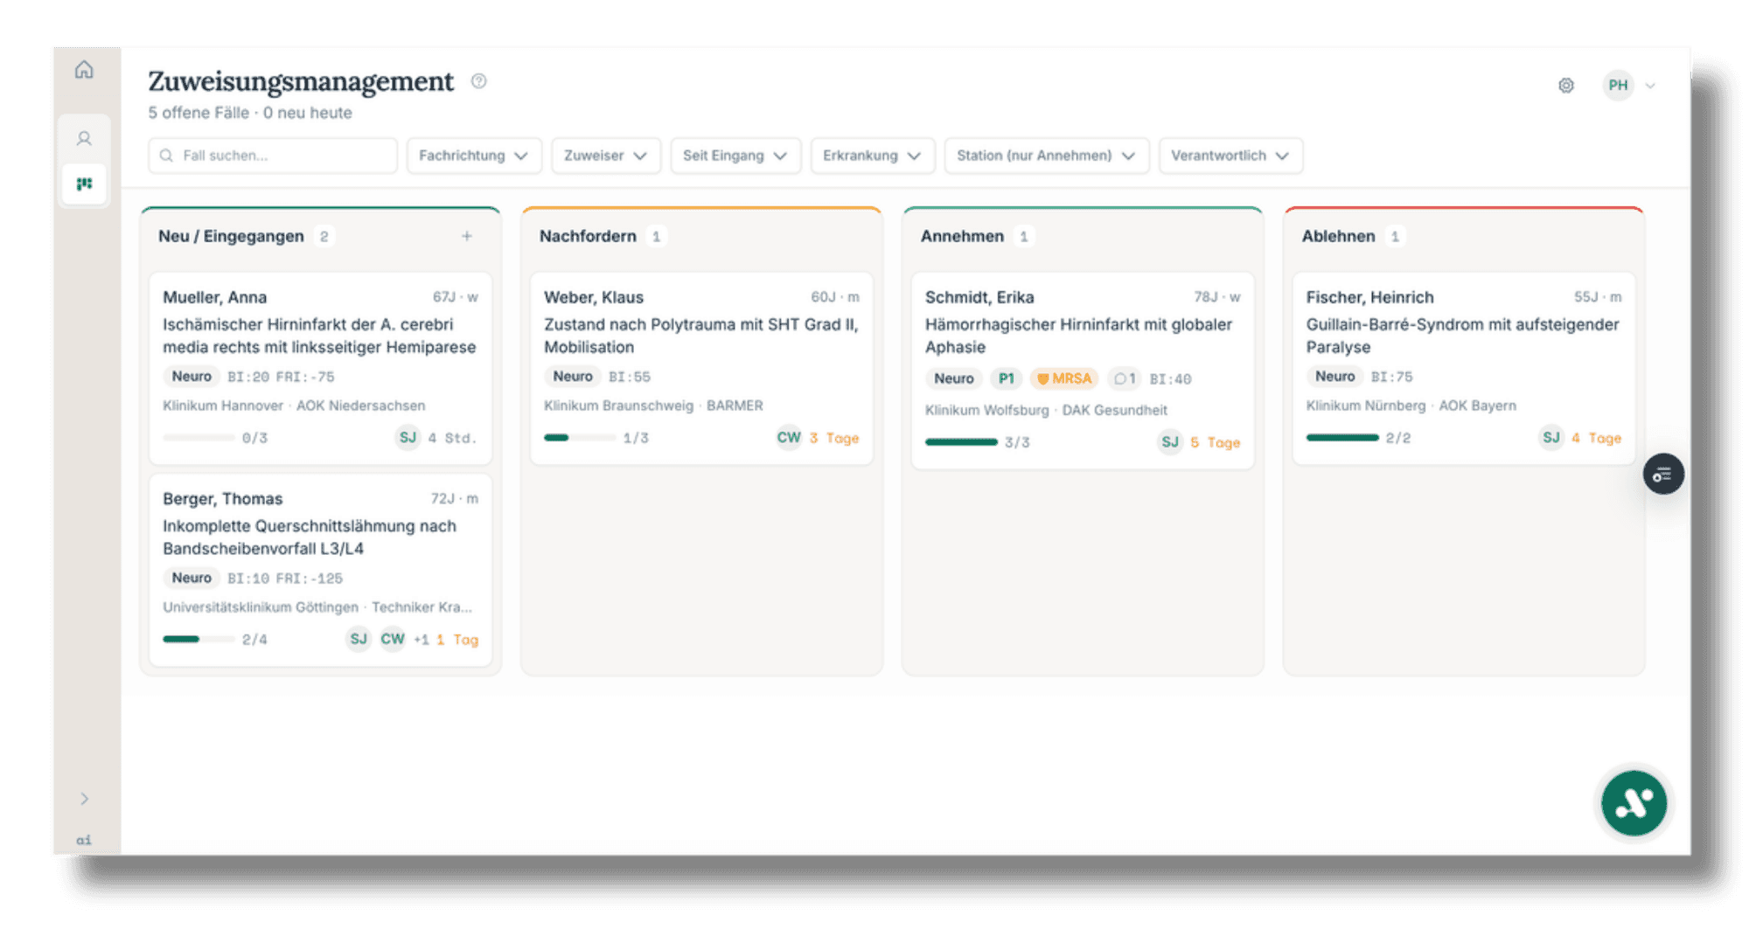1749x929 pixels.
Task: Click the SJ avatar on Fischer card
Action: pyautogui.click(x=1551, y=438)
